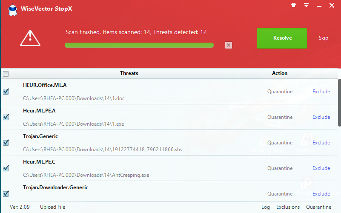Click Skip to ignore threats
This screenshot has width=341, height=213.
[324, 38]
